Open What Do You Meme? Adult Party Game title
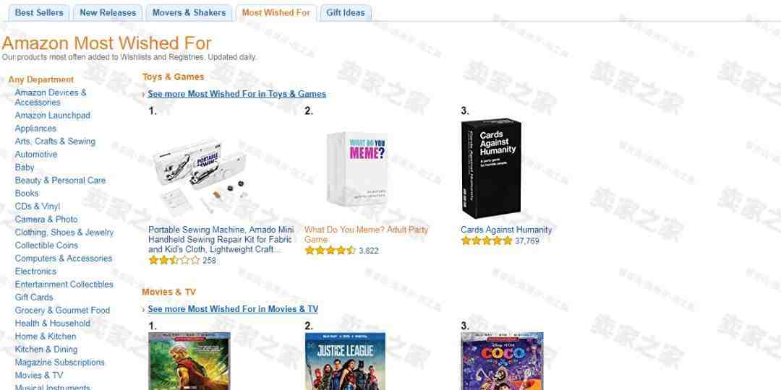Viewport: 781px width, 390px height. [x=366, y=234]
